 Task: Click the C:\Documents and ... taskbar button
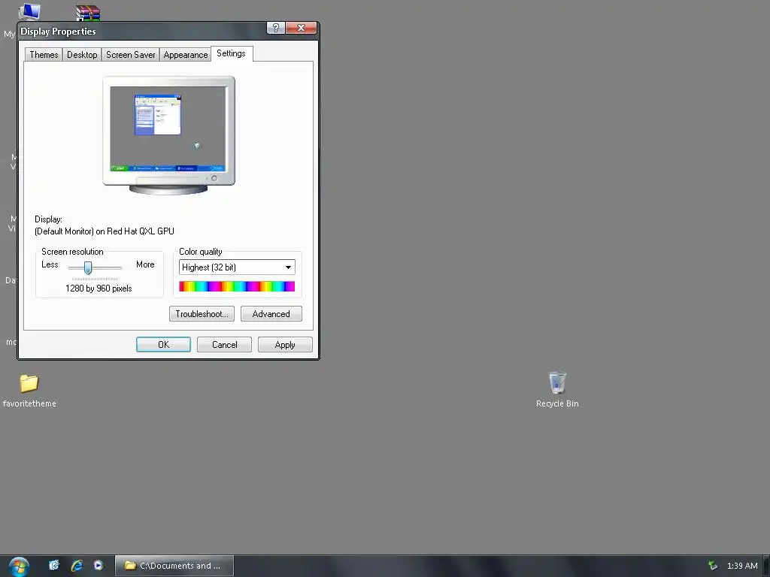coord(174,566)
